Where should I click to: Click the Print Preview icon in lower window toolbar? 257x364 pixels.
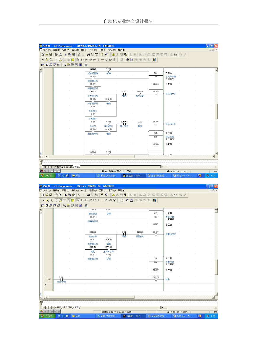point(60,195)
